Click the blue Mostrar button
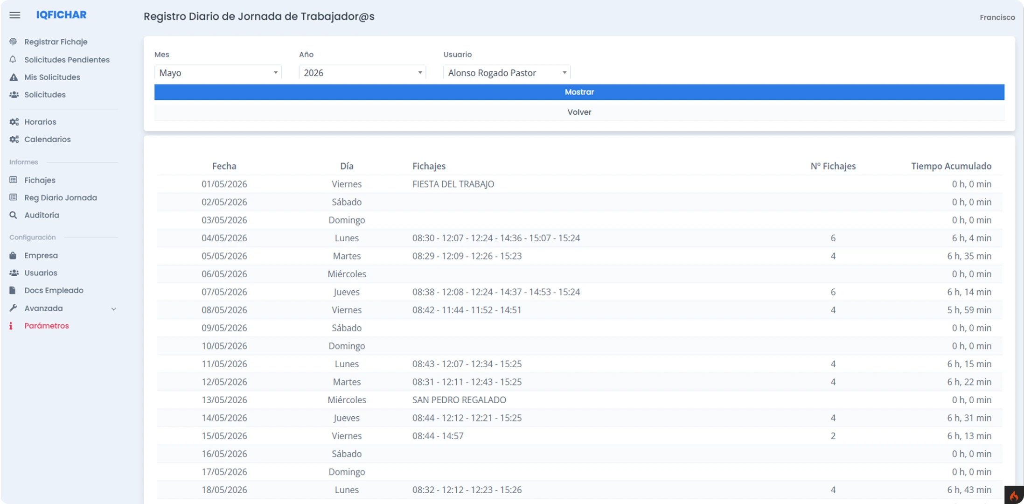This screenshot has width=1024, height=504. tap(579, 92)
